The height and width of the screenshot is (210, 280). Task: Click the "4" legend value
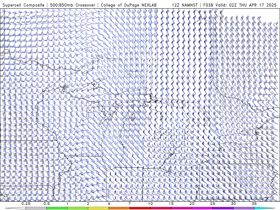(x=109, y=204)
